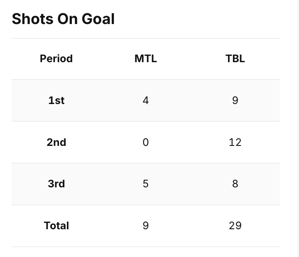This screenshot has height=257, width=299.
Task: Click the Shots On Goal heading
Action: point(63,19)
